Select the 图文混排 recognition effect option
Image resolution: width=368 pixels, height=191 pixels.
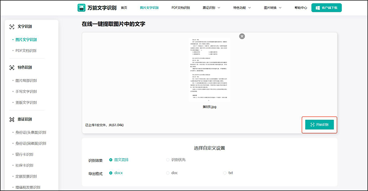[119, 160]
